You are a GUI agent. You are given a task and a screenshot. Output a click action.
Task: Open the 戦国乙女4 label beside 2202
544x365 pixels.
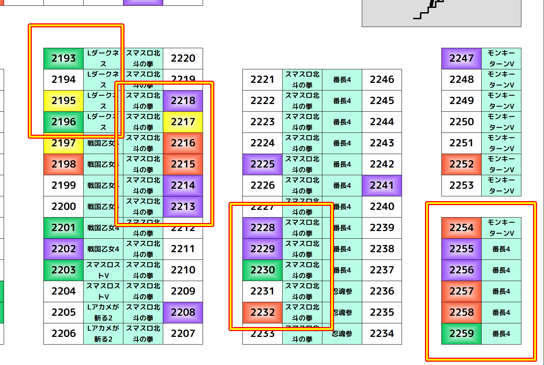point(103,249)
